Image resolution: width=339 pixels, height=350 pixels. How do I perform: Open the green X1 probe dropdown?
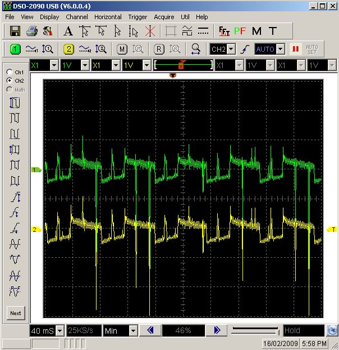(x=54, y=65)
